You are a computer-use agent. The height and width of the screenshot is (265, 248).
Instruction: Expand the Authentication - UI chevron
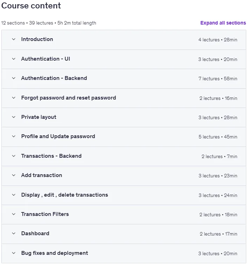coord(14,59)
